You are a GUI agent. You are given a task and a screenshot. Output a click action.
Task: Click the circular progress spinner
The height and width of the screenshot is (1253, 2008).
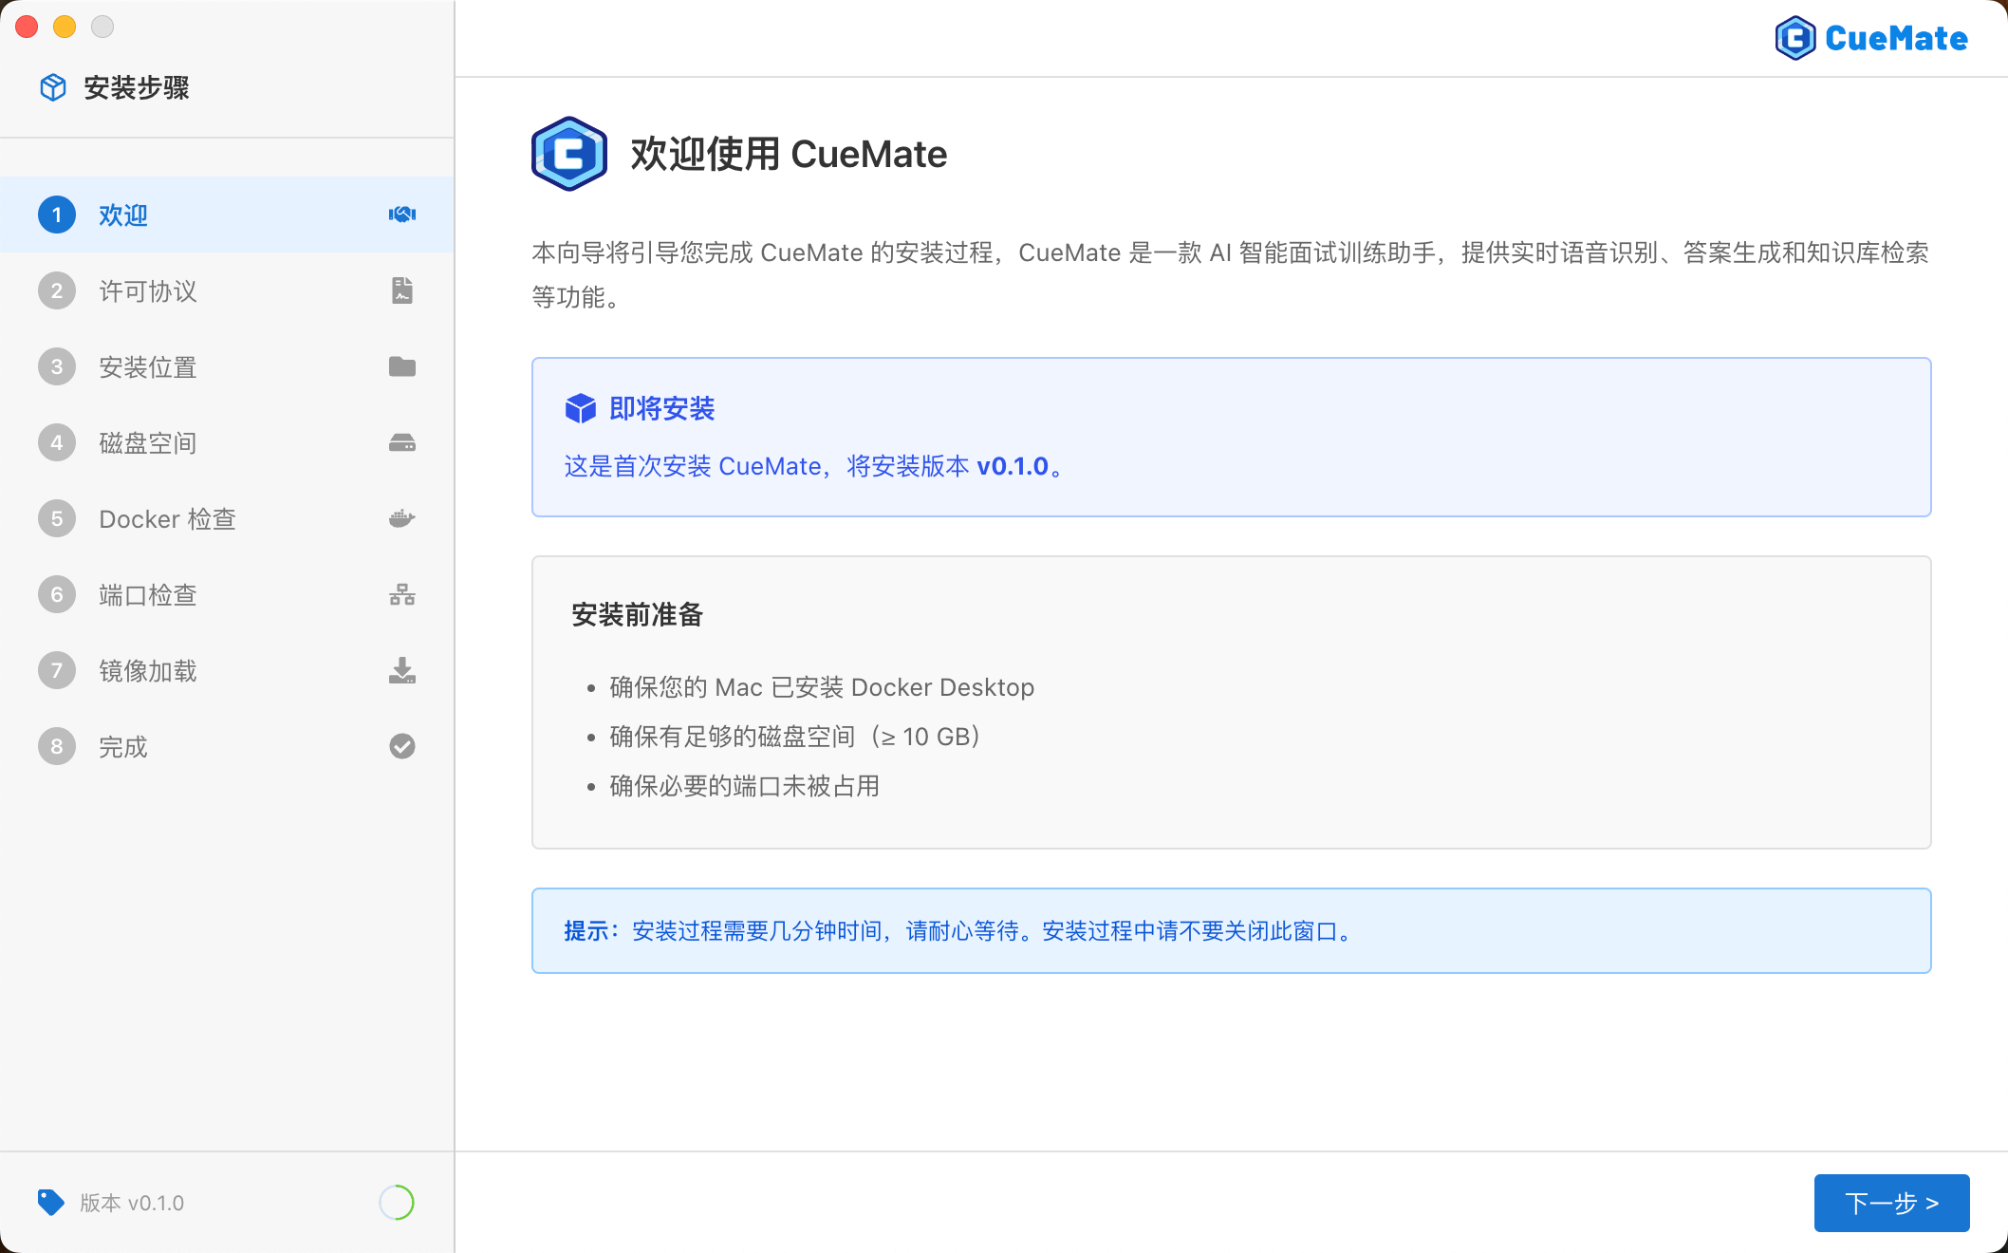coord(397,1202)
